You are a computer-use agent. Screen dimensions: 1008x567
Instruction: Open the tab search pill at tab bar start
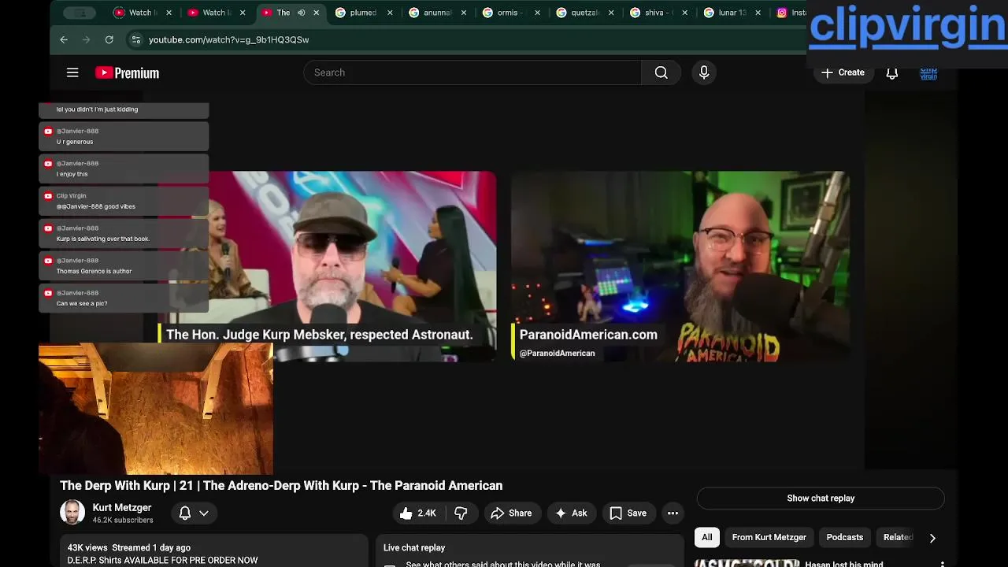(80, 13)
